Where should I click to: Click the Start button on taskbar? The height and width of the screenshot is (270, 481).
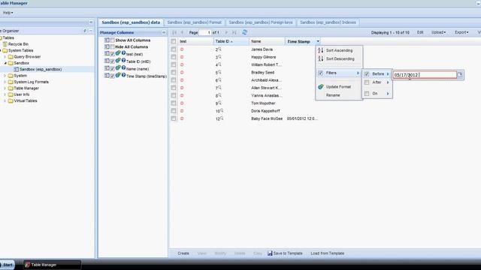point(7,265)
